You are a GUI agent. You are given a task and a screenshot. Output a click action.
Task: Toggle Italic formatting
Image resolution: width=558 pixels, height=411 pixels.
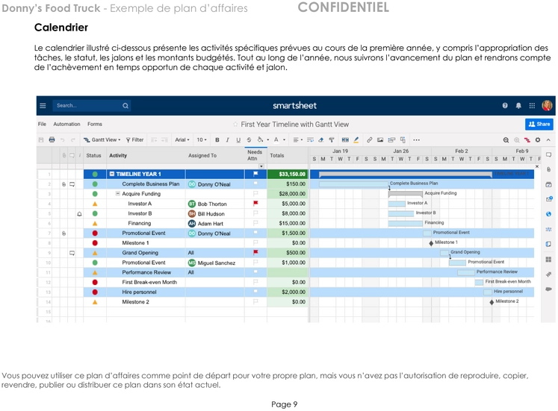[227, 140]
